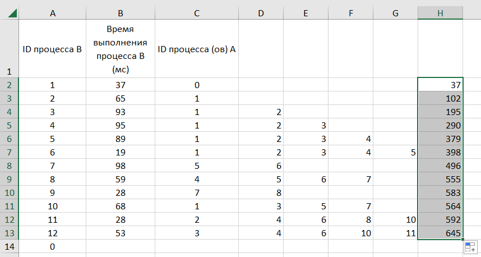Click cell H8 showing 496
Viewport: 481px width, 257px height.
click(x=440, y=166)
